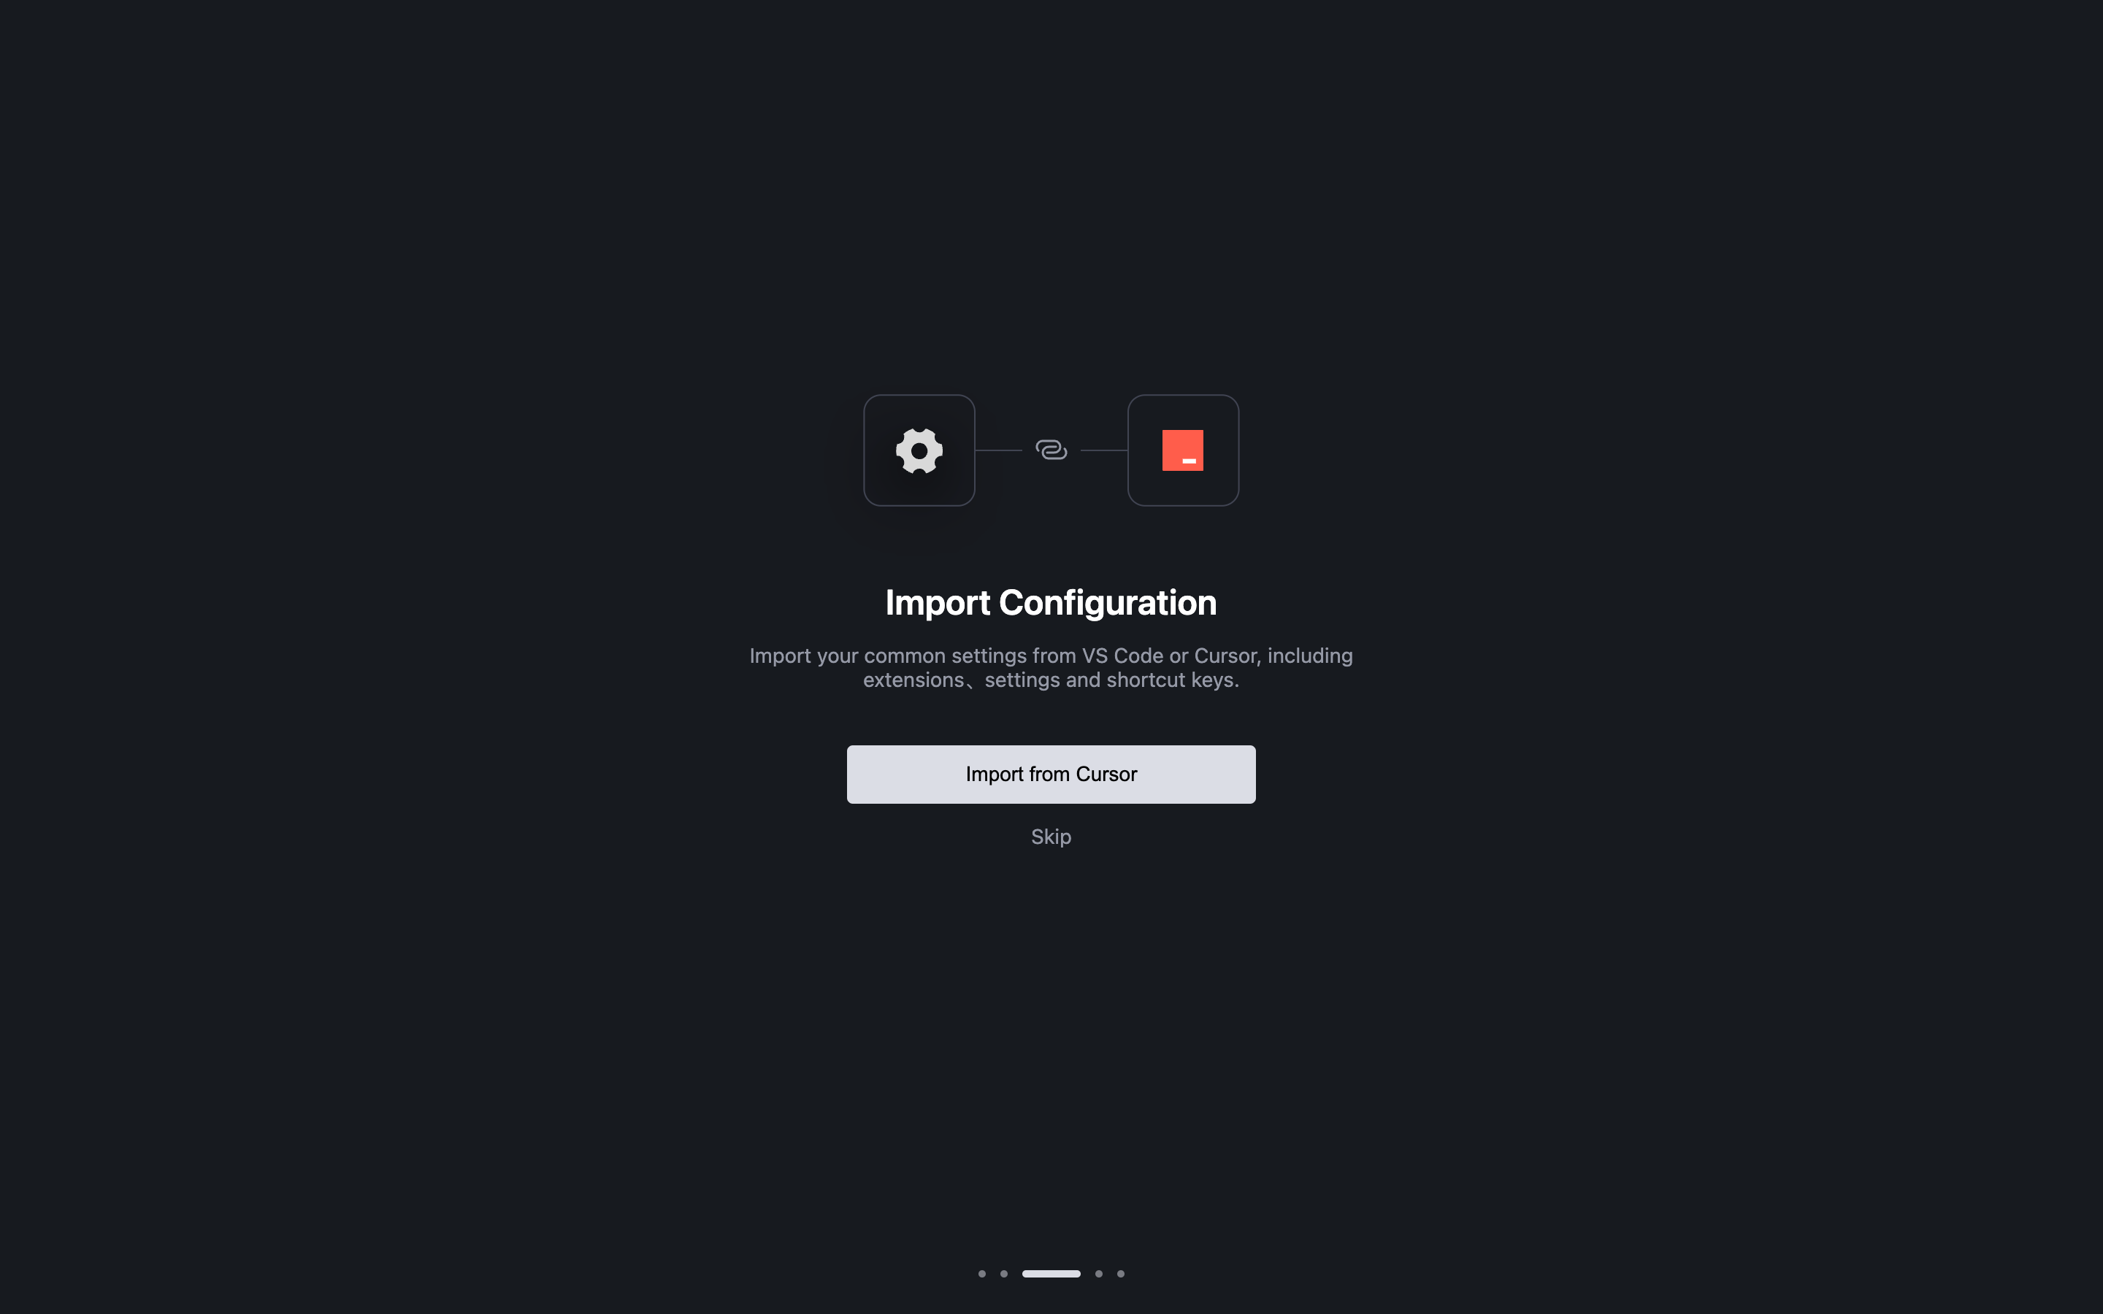Navigate to the fifth onboarding dot
Viewport: 2103px width, 1314px height.
(1120, 1273)
